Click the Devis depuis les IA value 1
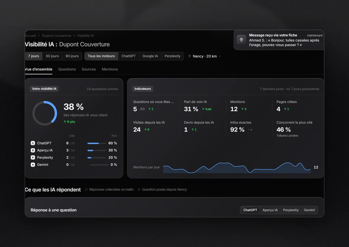This screenshot has width=349, height=247. tap(186, 130)
